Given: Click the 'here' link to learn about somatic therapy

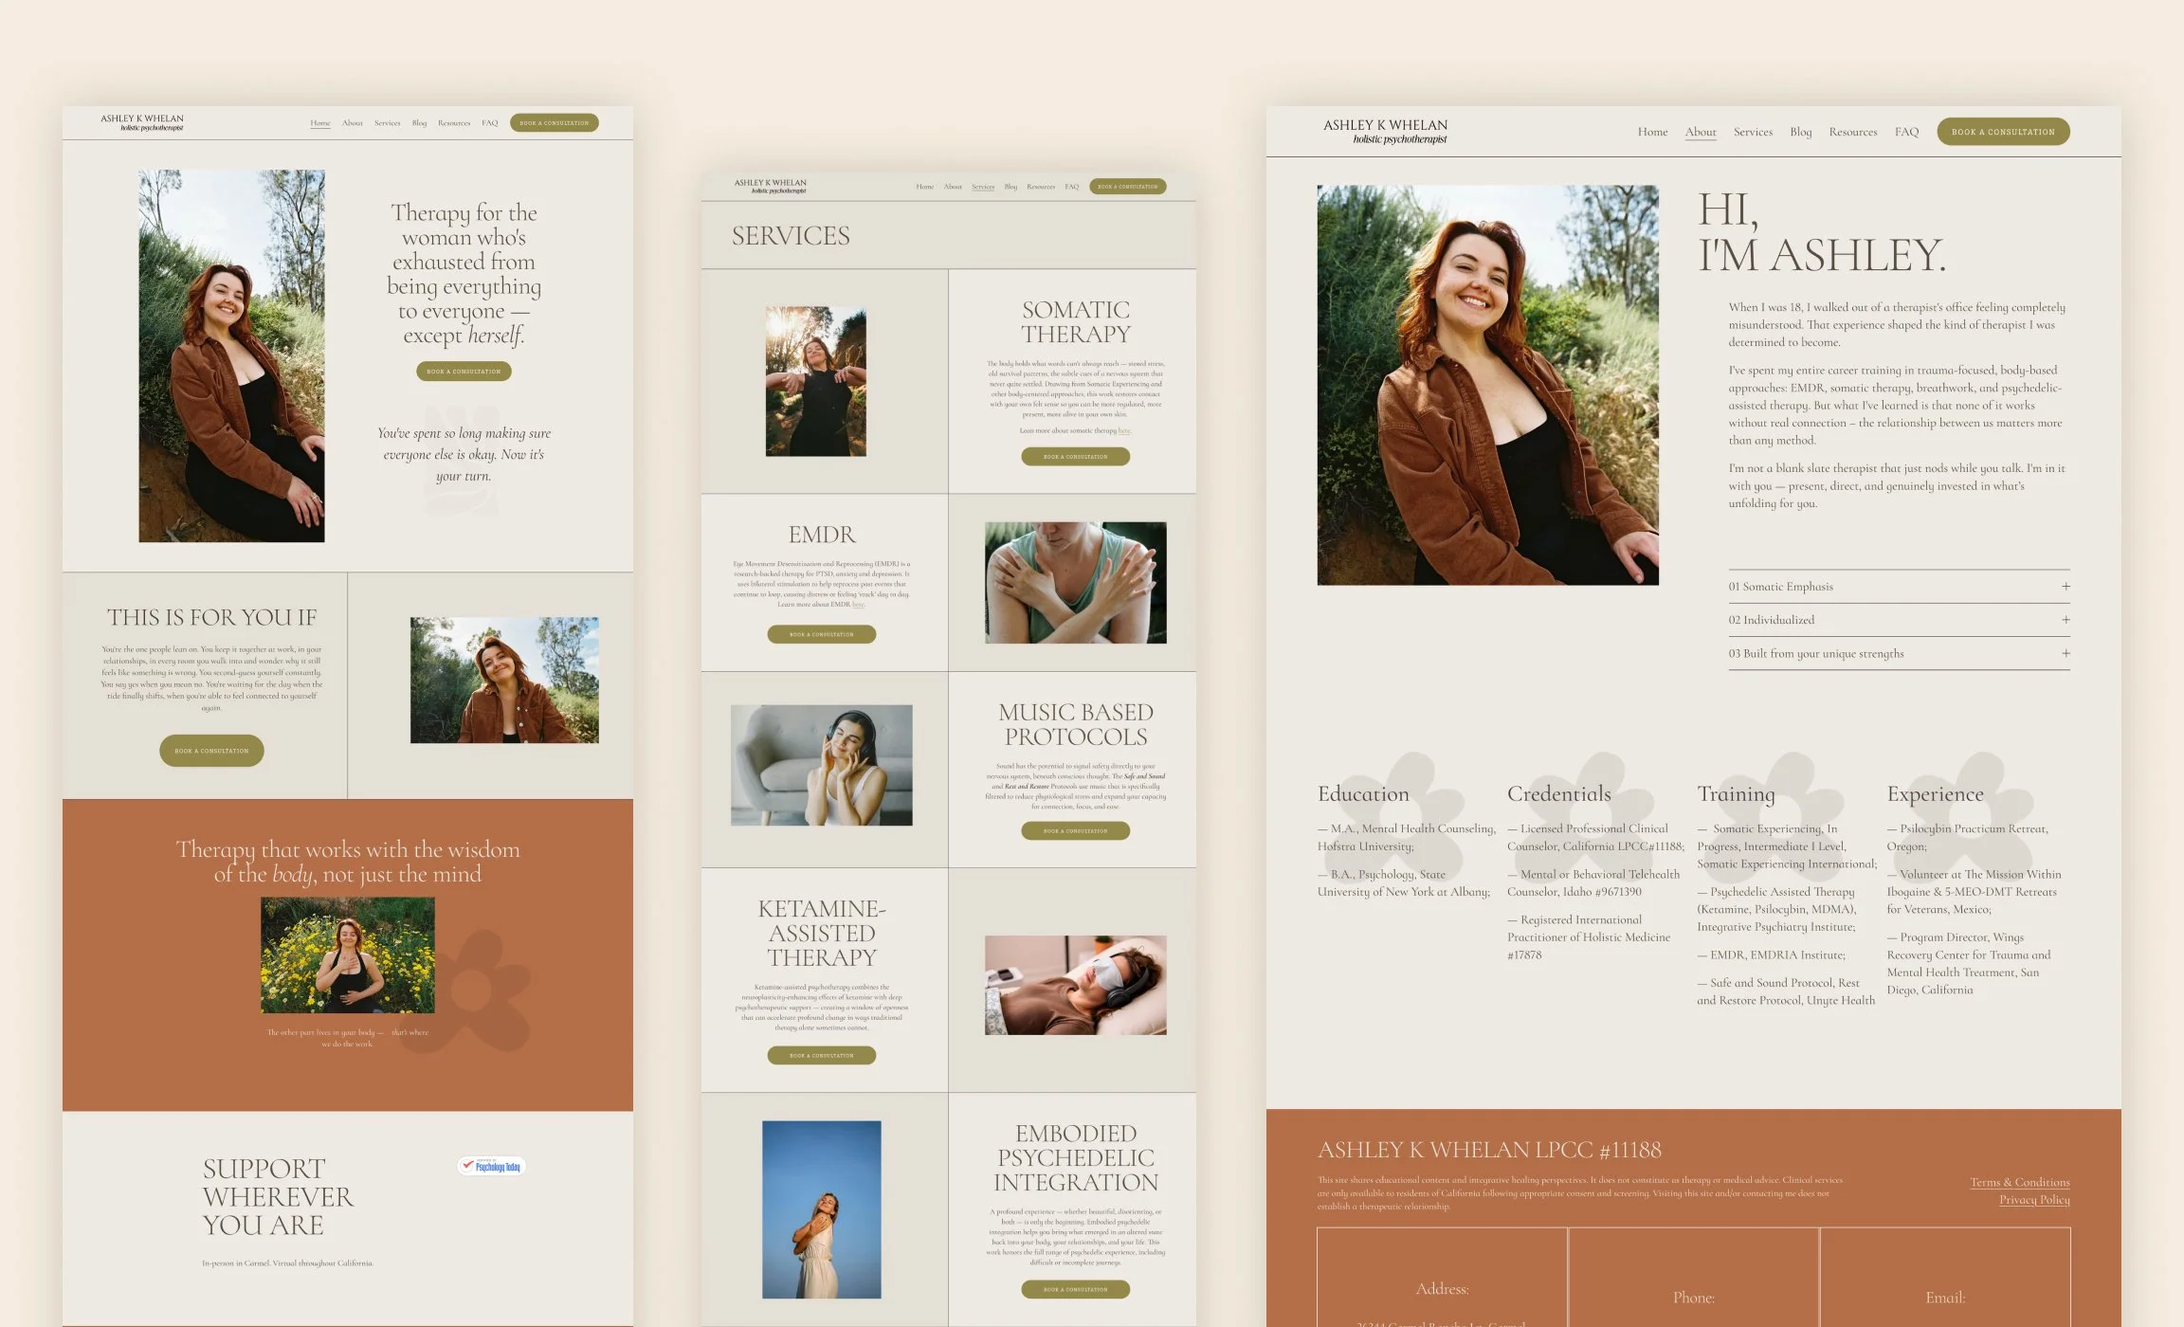Looking at the screenshot, I should 1124,431.
